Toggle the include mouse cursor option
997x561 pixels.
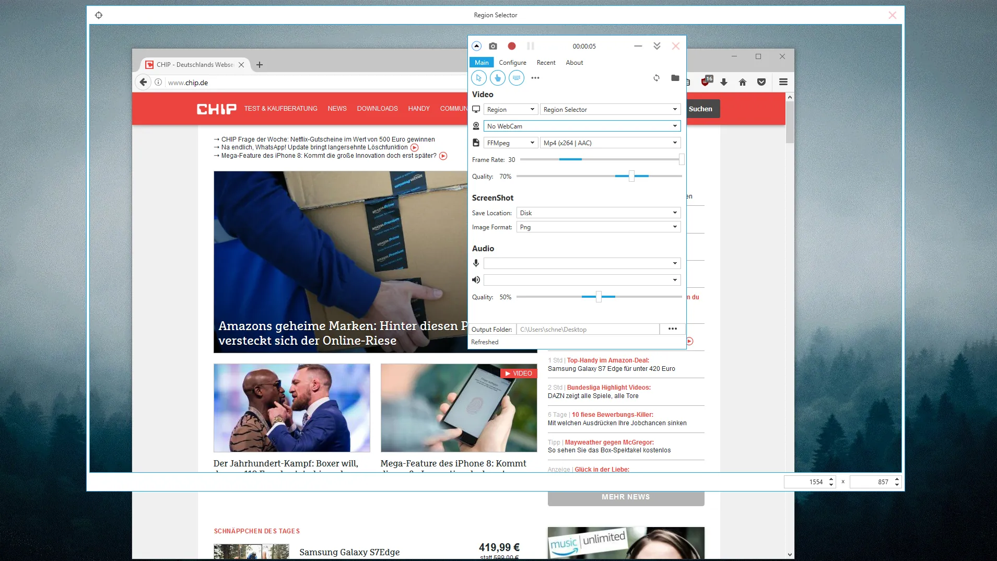[x=478, y=78]
